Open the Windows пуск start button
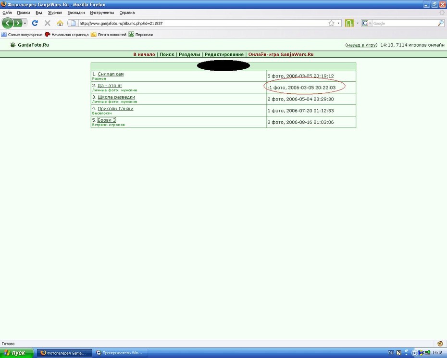This screenshot has width=447, height=358. coord(16,353)
